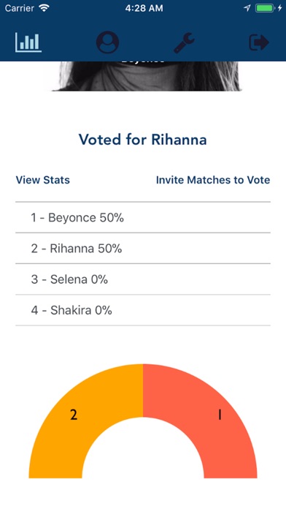Open the wrench settings icon
Screen dimensions: 286x509
tap(184, 42)
